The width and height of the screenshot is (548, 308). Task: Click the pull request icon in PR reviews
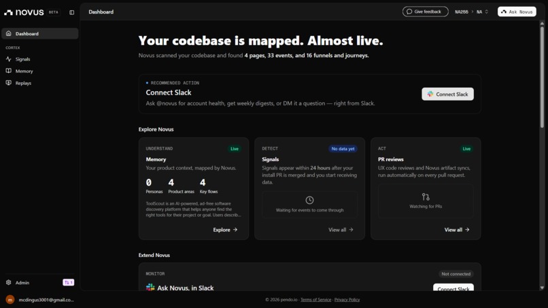point(426,196)
